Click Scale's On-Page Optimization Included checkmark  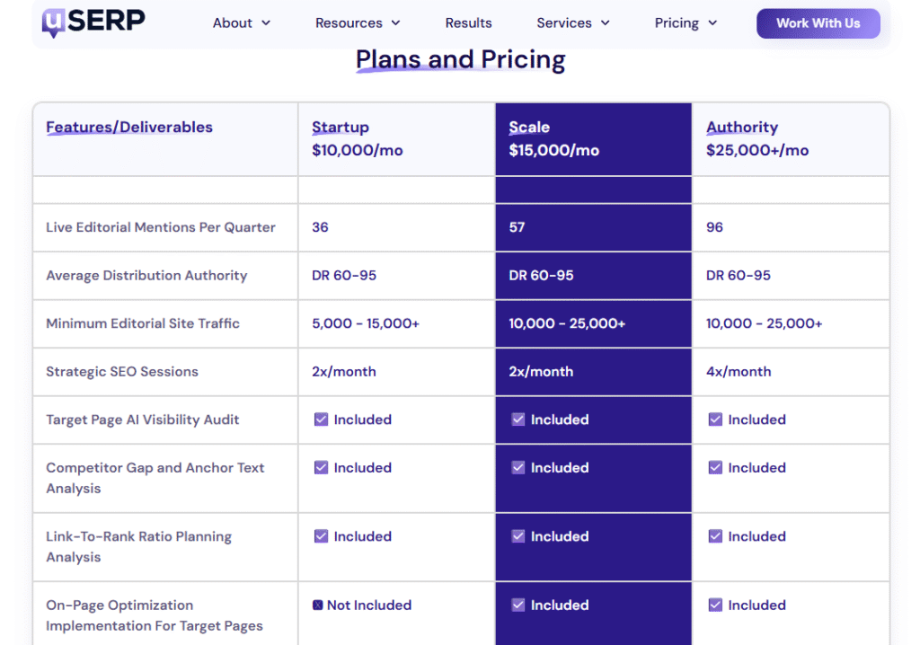[x=518, y=605]
